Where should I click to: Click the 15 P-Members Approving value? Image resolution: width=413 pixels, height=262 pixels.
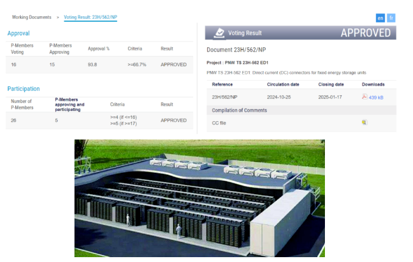tap(52, 64)
